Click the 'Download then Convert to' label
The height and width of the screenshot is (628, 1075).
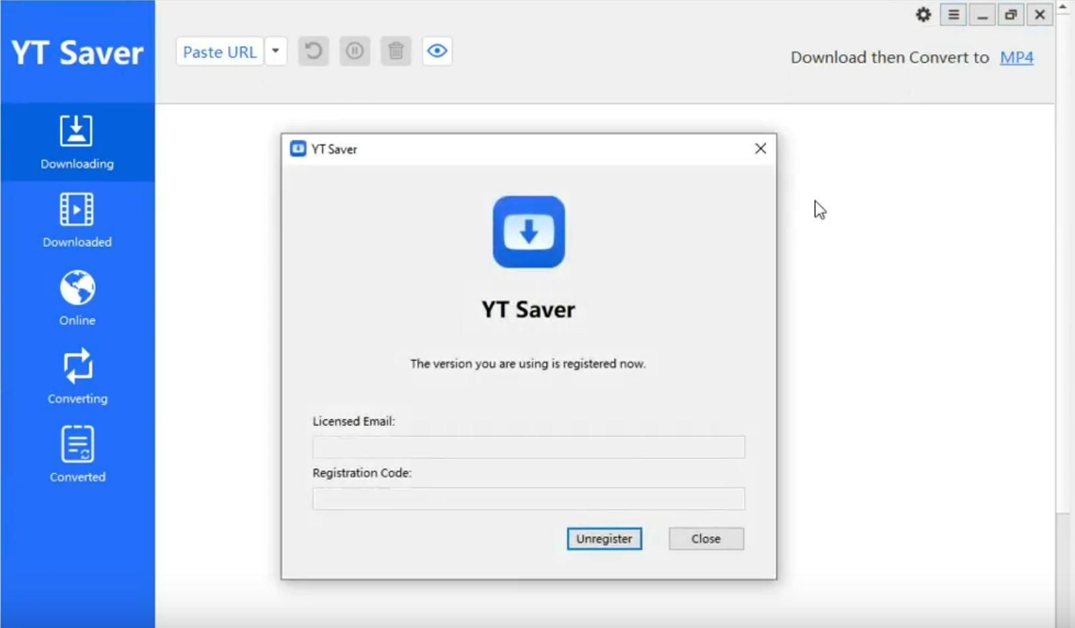click(889, 57)
